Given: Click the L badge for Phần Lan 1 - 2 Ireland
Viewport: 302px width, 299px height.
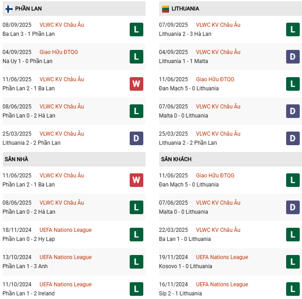Looking at the screenshot, I should tap(136, 289).
